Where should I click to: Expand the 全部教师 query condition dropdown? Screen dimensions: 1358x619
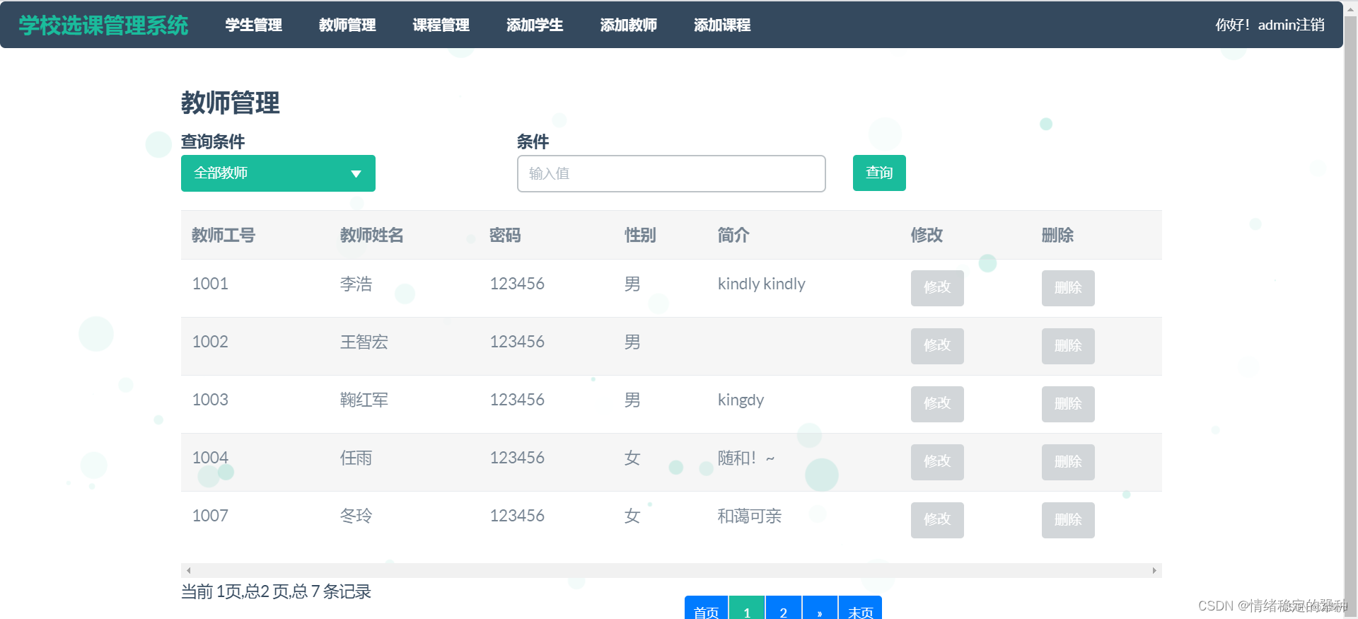click(278, 173)
